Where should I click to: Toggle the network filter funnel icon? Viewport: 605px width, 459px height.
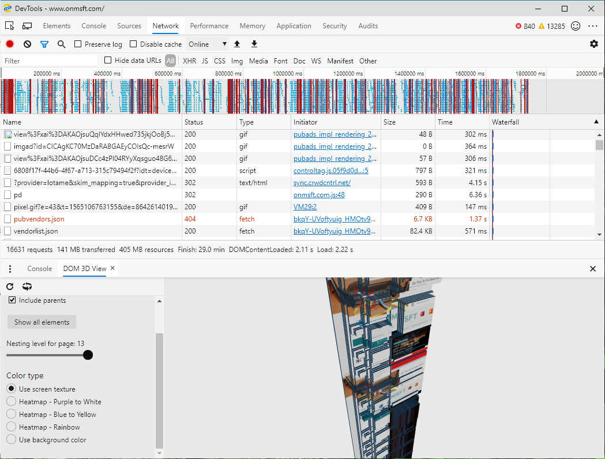(x=44, y=44)
